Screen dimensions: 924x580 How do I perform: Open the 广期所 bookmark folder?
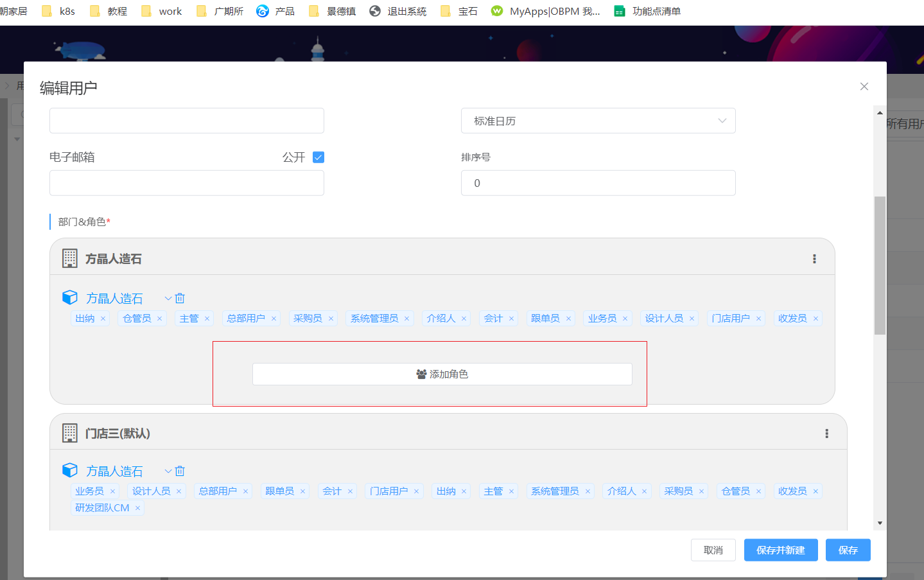(x=220, y=11)
